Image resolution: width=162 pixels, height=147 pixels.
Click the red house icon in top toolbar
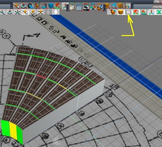(58, 6)
